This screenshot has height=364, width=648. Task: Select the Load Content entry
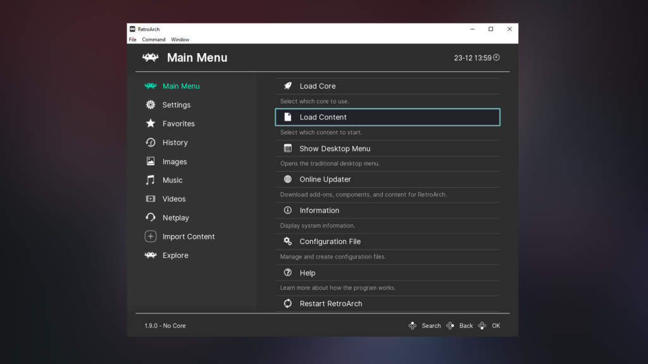pyautogui.click(x=388, y=117)
